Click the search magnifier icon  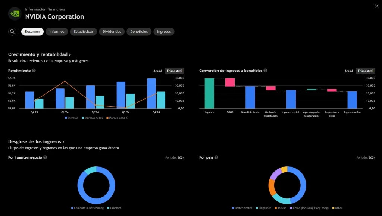click(x=12, y=32)
